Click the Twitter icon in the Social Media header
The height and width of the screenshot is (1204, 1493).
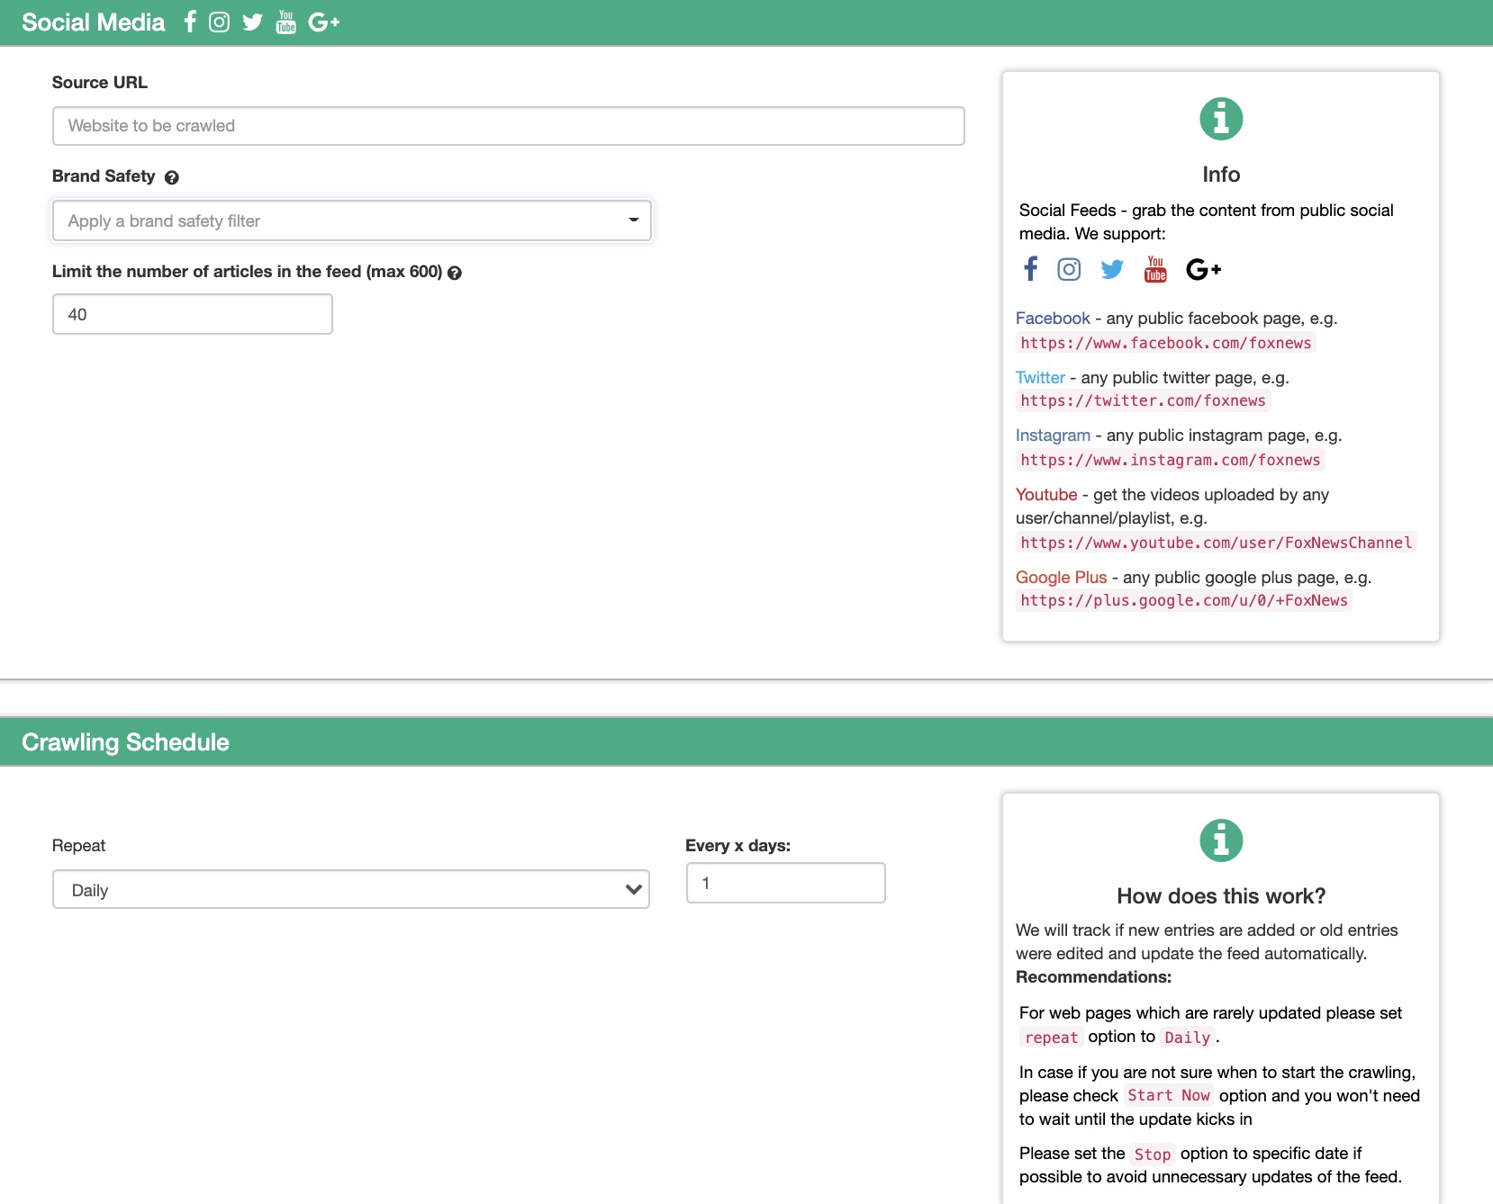[252, 22]
